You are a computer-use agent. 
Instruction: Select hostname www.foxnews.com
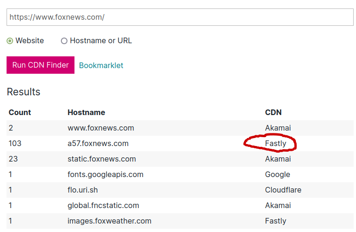pos(101,128)
